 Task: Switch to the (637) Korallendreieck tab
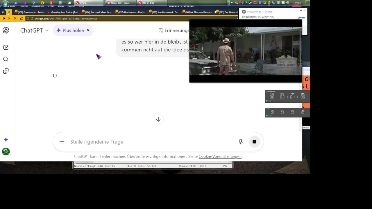point(163,12)
